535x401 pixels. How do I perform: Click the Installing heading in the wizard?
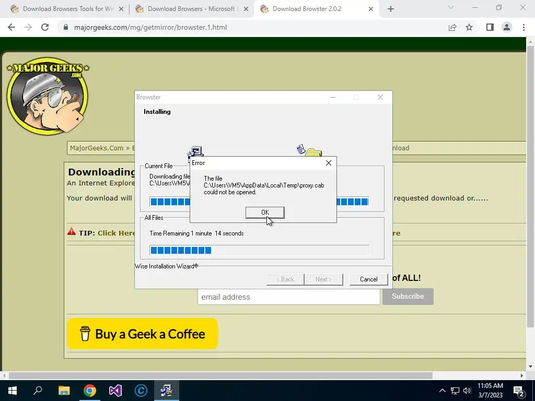tap(157, 112)
